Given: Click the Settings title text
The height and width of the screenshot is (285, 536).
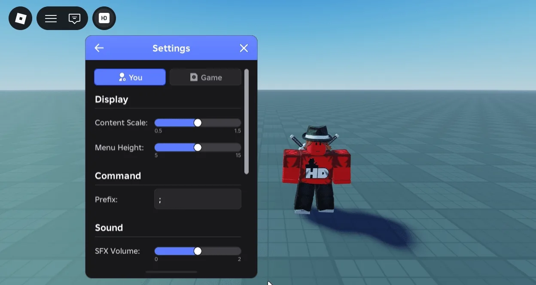Looking at the screenshot, I should tap(171, 48).
